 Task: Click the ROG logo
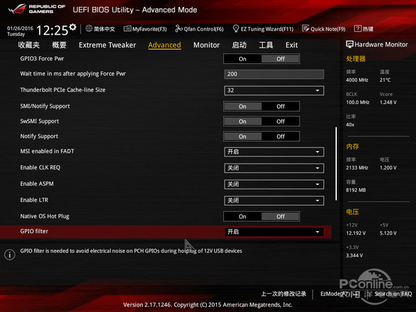(x=17, y=9)
